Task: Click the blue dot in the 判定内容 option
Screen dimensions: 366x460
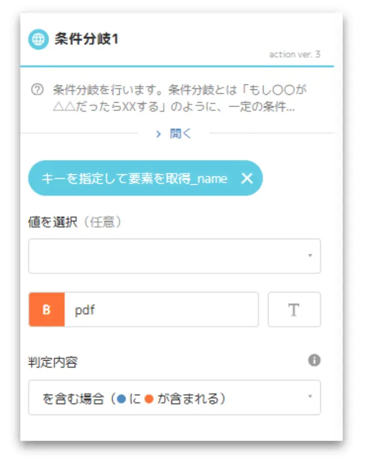Action: [x=121, y=399]
